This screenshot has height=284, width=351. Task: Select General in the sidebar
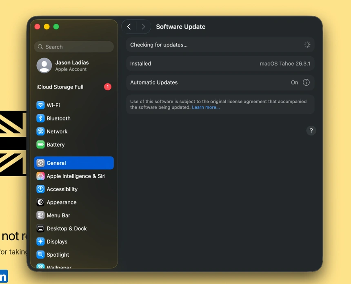(x=74, y=163)
